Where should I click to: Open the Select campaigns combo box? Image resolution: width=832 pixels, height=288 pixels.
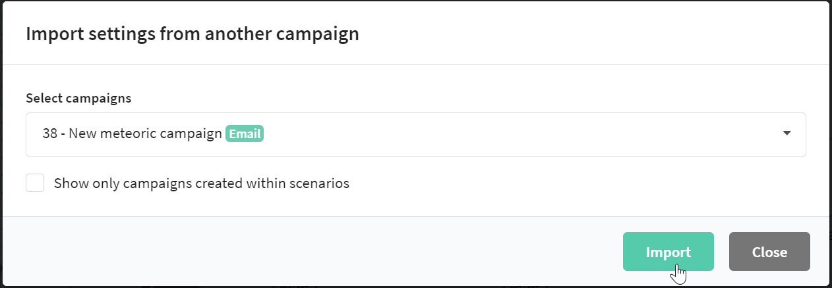[x=415, y=134]
